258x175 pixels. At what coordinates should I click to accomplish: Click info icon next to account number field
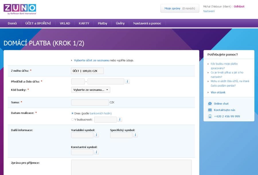point(127,81)
